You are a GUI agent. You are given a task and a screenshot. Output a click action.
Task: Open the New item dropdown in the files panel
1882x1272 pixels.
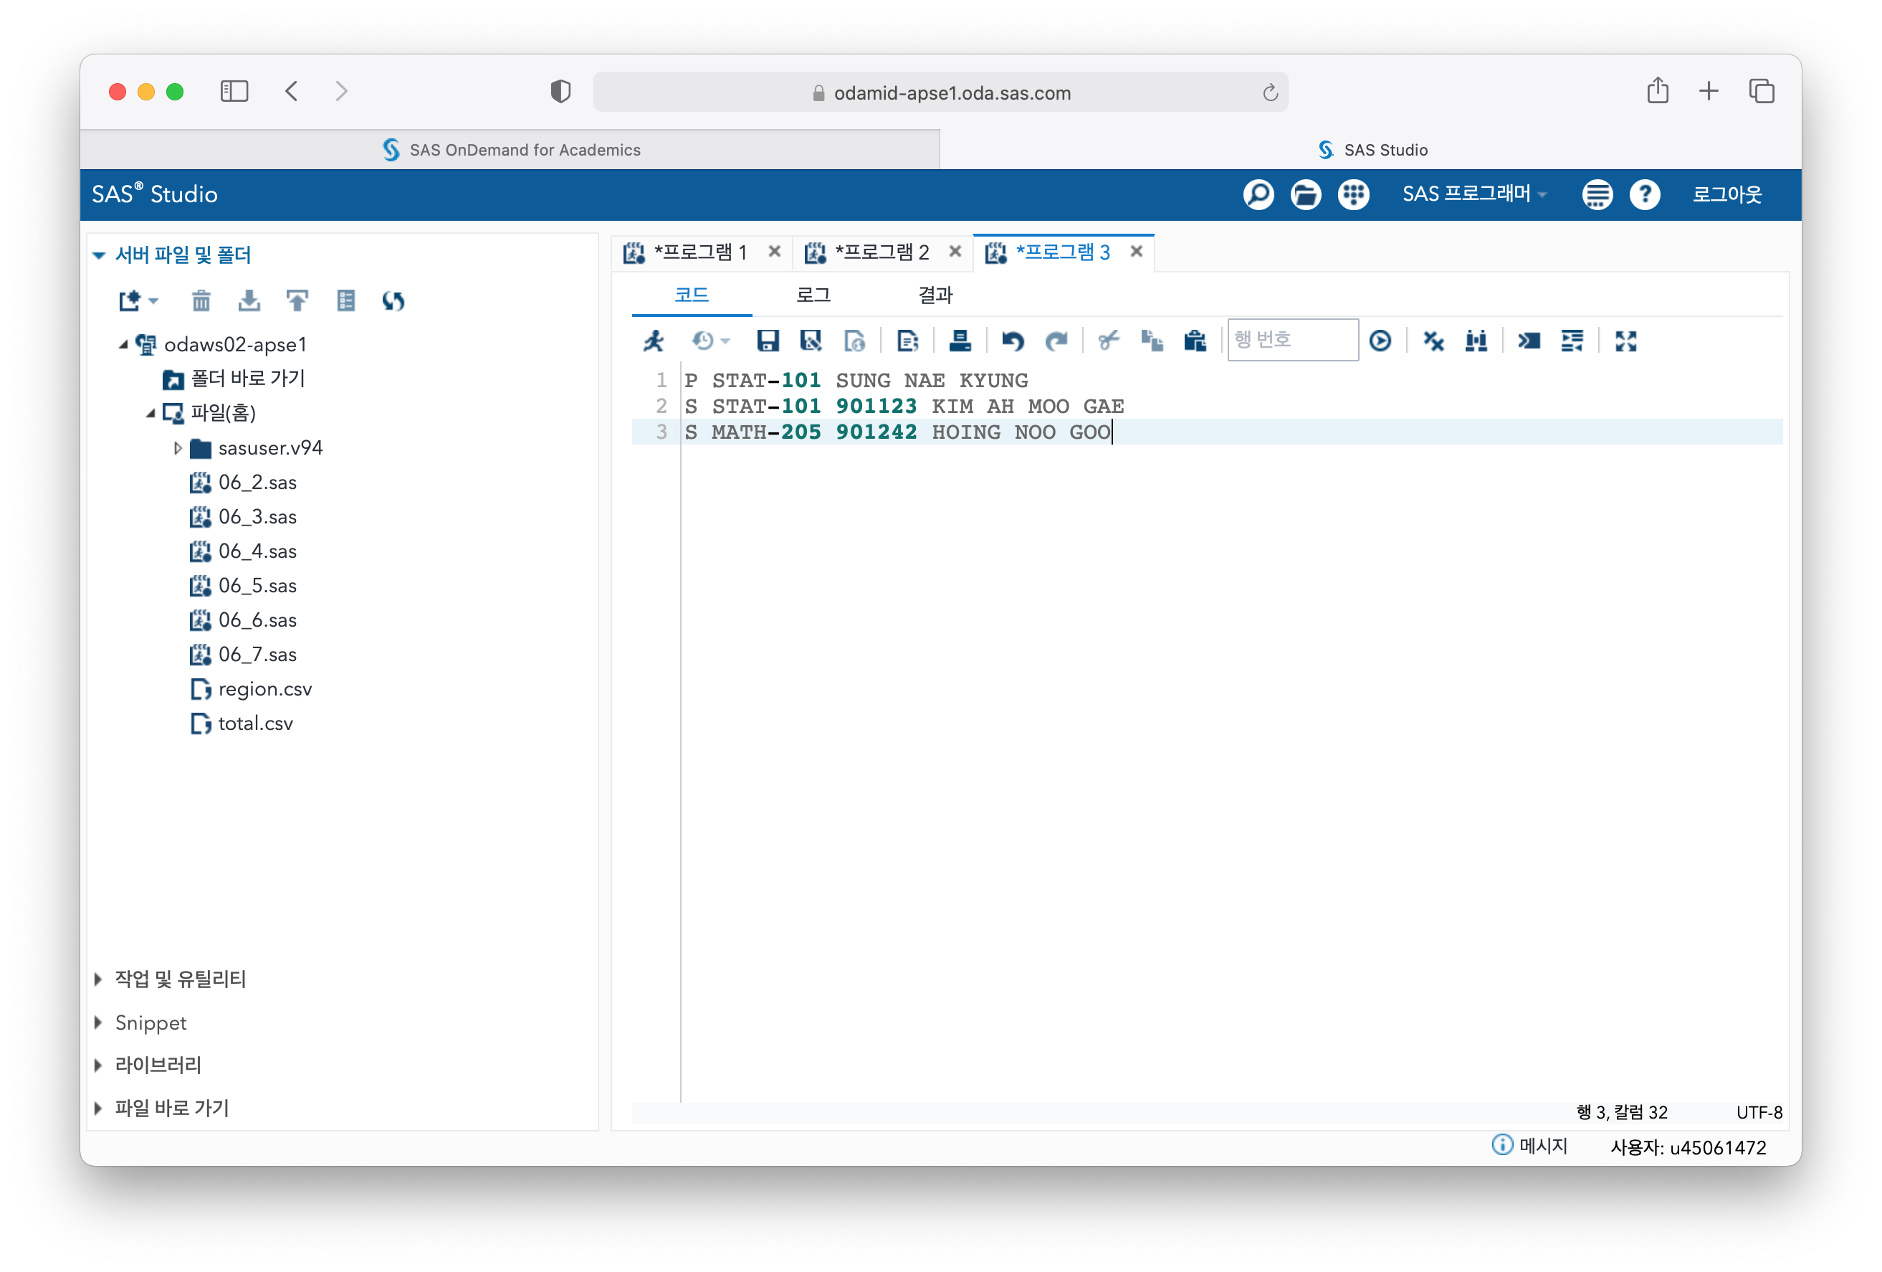[x=138, y=301]
